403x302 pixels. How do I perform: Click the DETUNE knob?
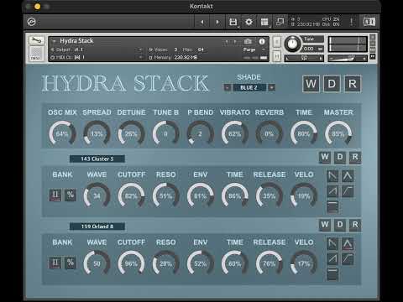pyautogui.click(x=131, y=133)
